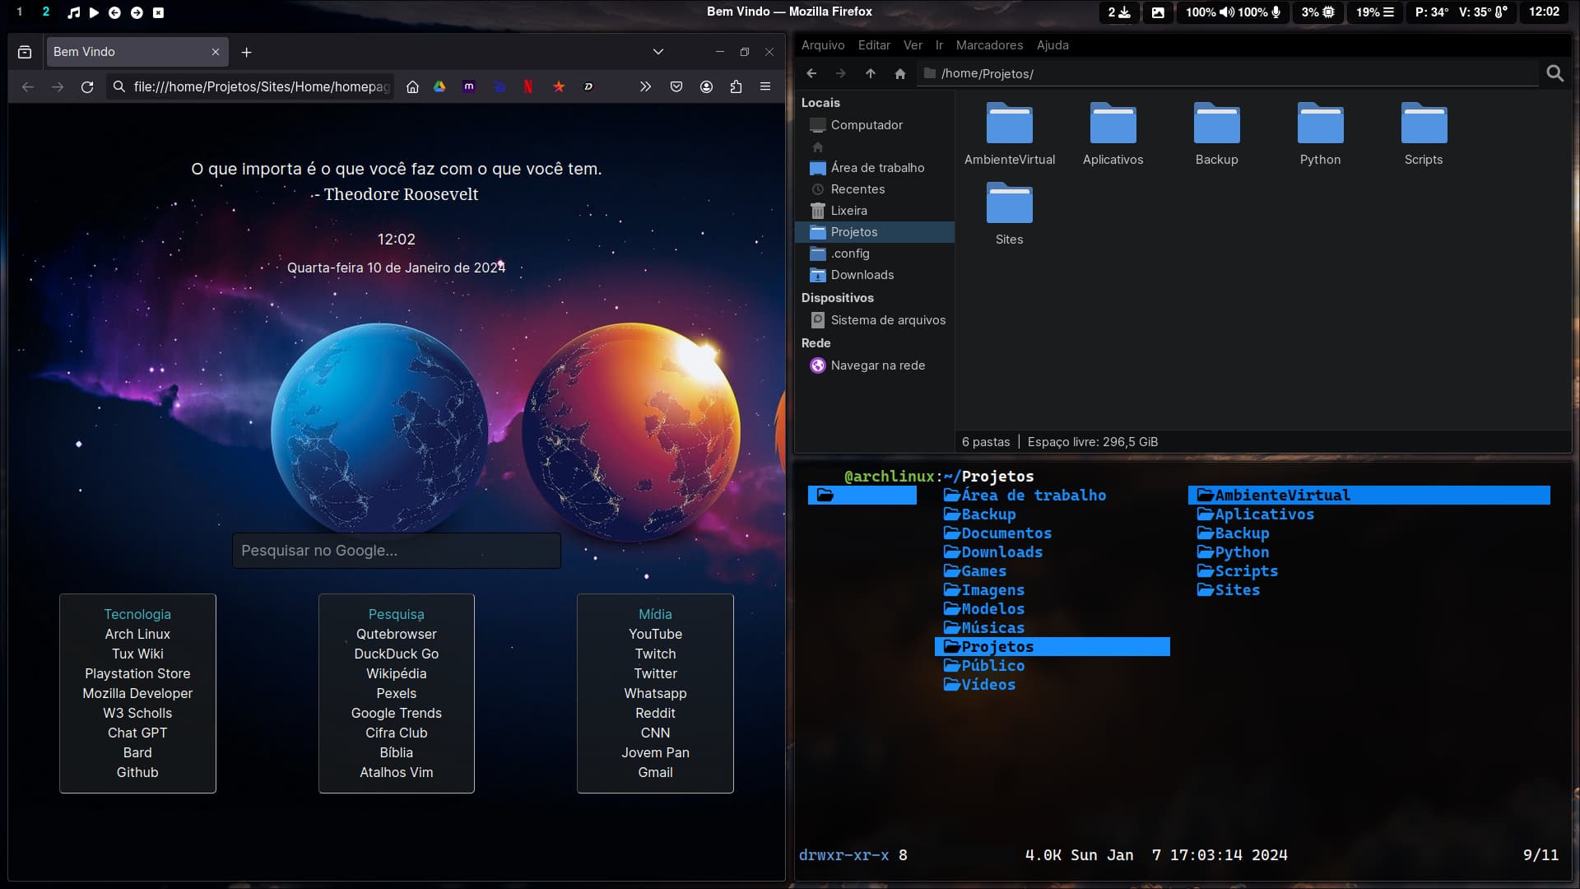1580x889 pixels.
Task: Click the Pocket save icon in Firefox
Action: pyautogui.click(x=676, y=86)
